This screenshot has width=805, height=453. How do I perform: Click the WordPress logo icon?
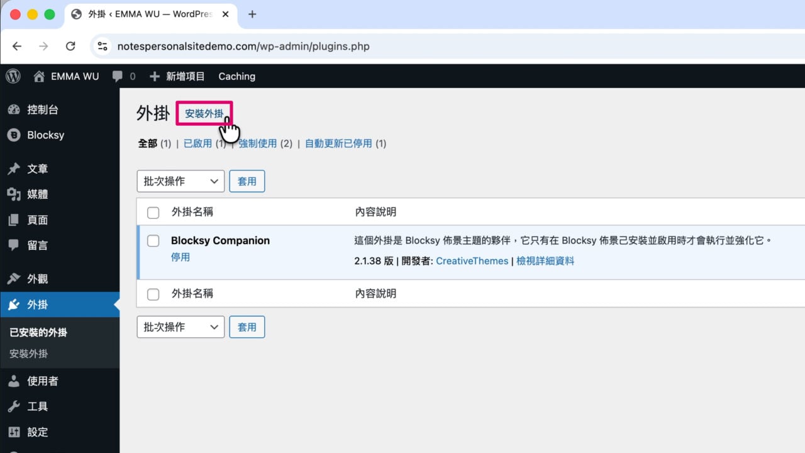(13, 76)
